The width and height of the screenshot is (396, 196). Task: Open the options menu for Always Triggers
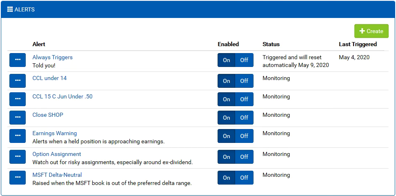[18, 60]
